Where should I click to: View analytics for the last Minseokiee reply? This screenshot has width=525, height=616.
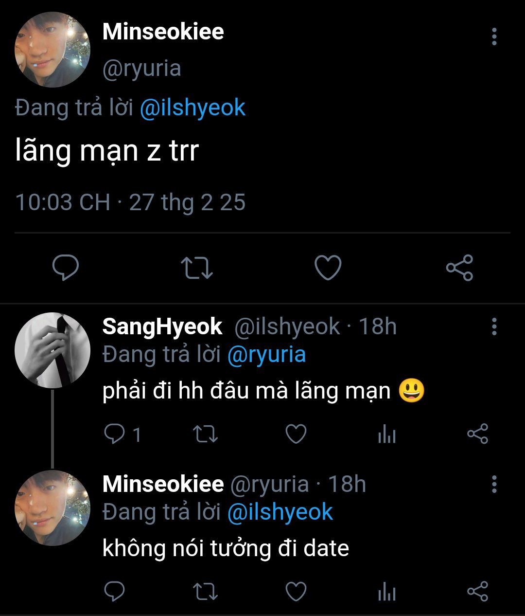(x=387, y=592)
